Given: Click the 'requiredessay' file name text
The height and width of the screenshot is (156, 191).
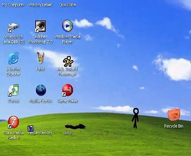Looking at the screenshot, I should pos(40,133).
